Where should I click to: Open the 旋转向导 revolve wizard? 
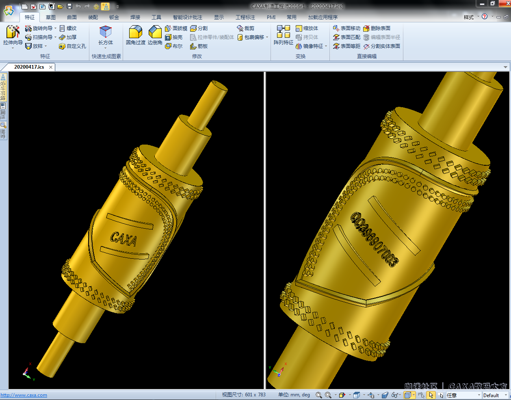[x=39, y=28]
